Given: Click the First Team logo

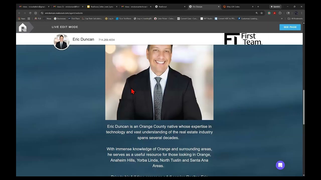Looking at the screenshot, I should point(243,39).
